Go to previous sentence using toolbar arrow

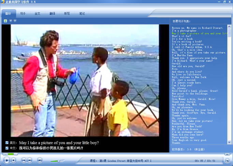pyautogui.click(x=10, y=21)
